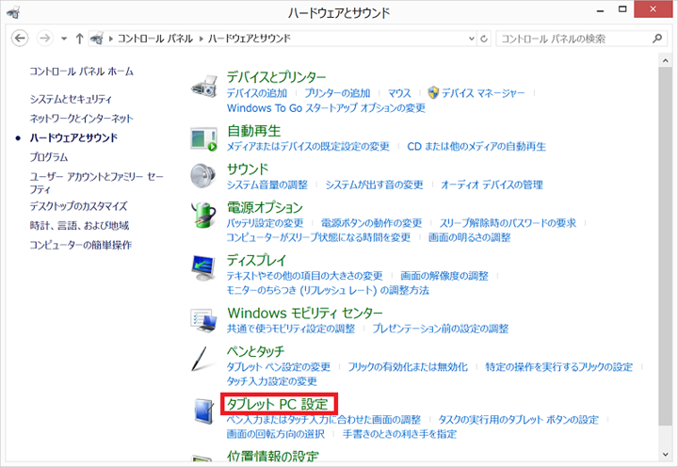Click the タブレット PC 設定 tablet icon
Screen dimensions: 678x467
point(203,411)
